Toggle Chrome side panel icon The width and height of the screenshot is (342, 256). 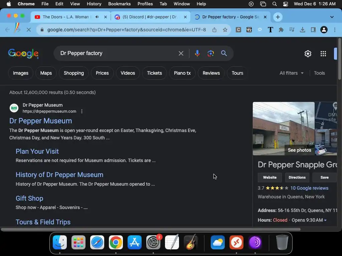[313, 30]
